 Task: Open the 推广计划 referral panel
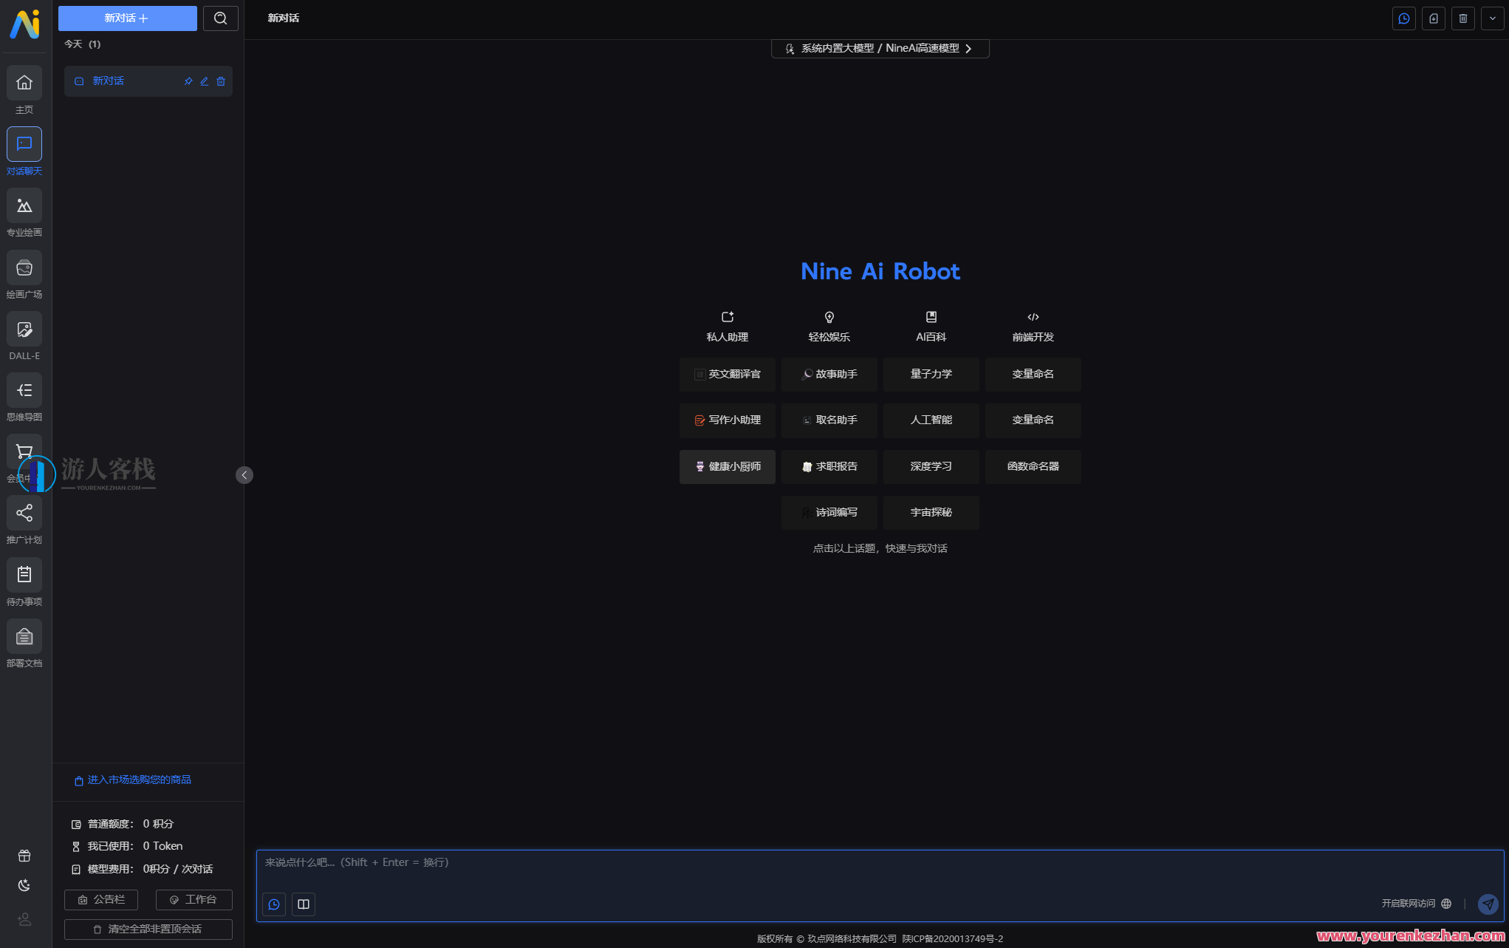click(x=24, y=519)
